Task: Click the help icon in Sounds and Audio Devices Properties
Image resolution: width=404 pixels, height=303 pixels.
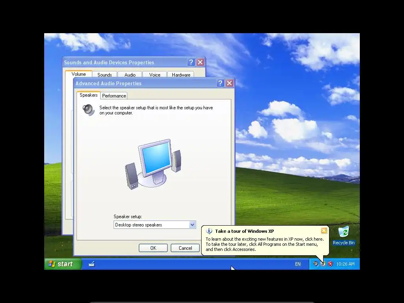Action: pyautogui.click(x=191, y=62)
